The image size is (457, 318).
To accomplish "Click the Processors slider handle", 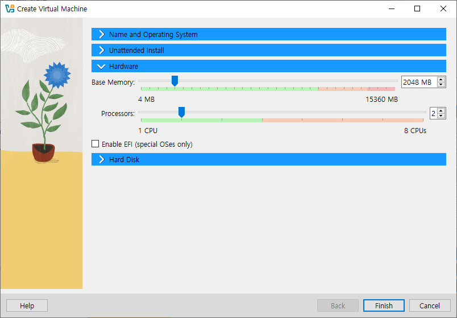I will pyautogui.click(x=181, y=112).
